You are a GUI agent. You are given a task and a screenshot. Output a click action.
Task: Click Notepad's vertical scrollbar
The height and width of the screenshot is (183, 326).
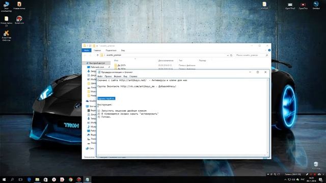coord(268,116)
